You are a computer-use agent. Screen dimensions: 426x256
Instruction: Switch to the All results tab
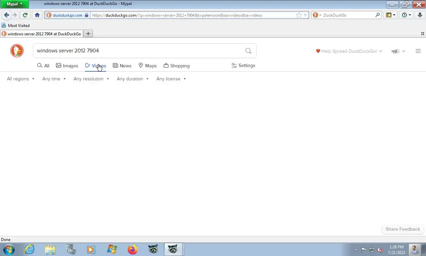pos(43,66)
